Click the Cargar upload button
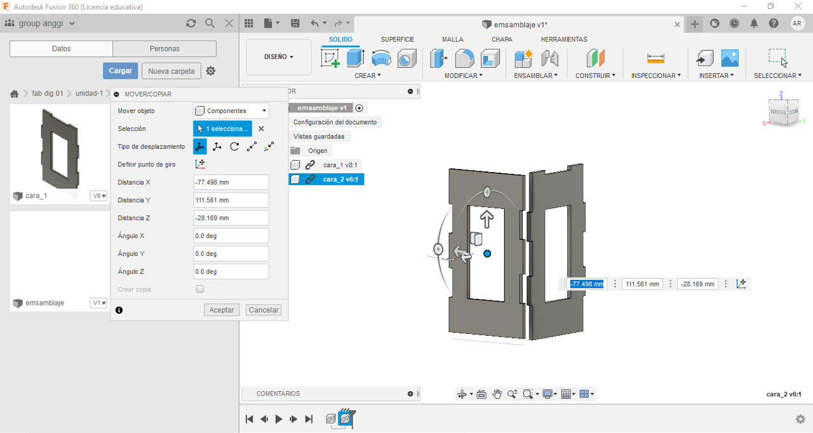 (120, 71)
